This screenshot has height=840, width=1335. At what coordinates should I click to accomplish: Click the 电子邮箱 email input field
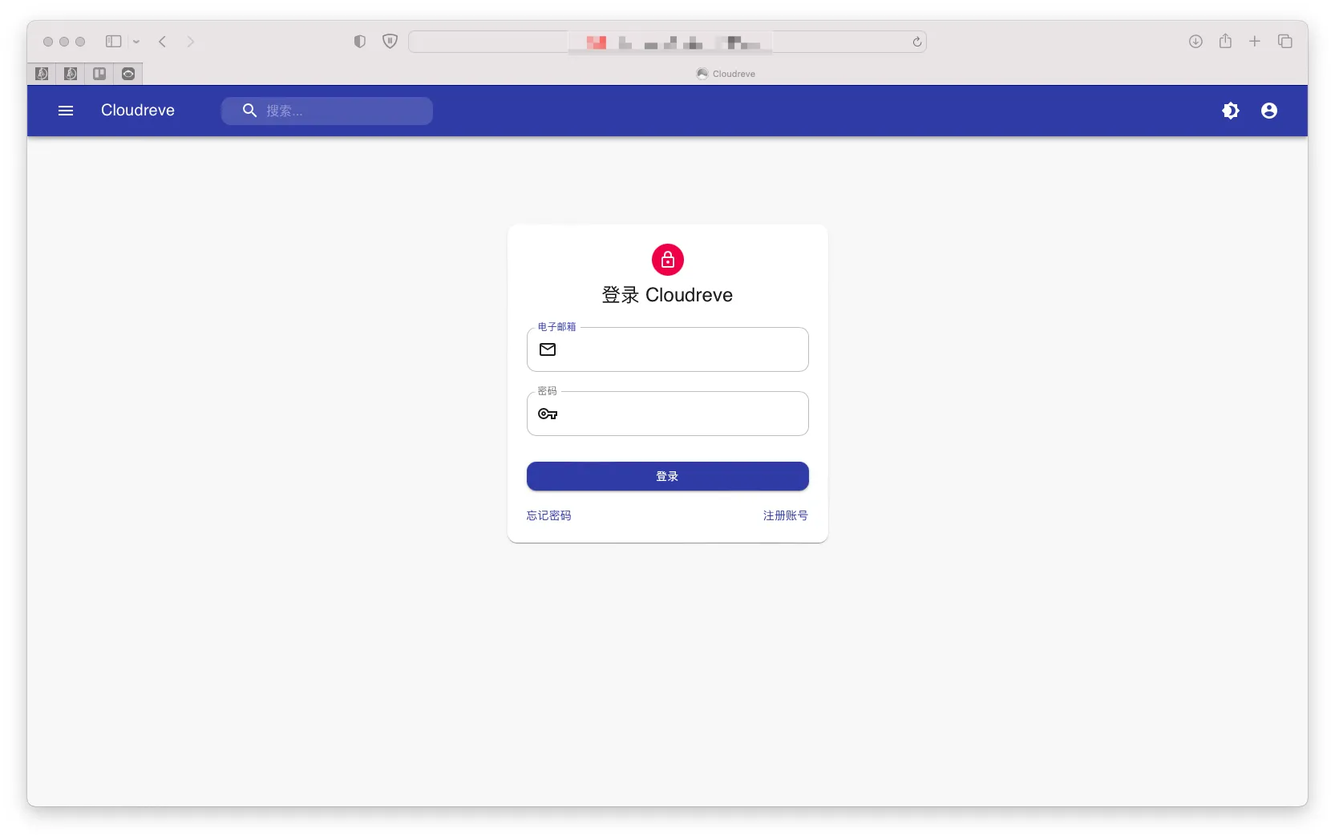click(x=668, y=349)
